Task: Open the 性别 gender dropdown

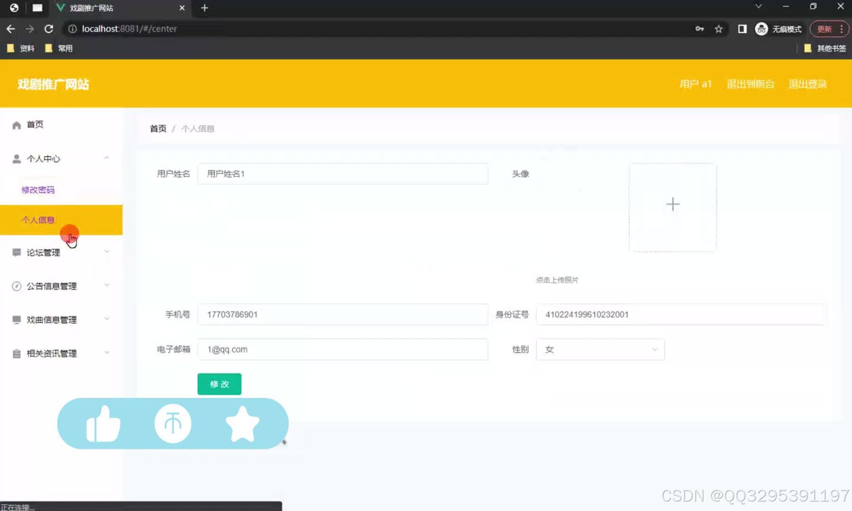Action: 600,350
